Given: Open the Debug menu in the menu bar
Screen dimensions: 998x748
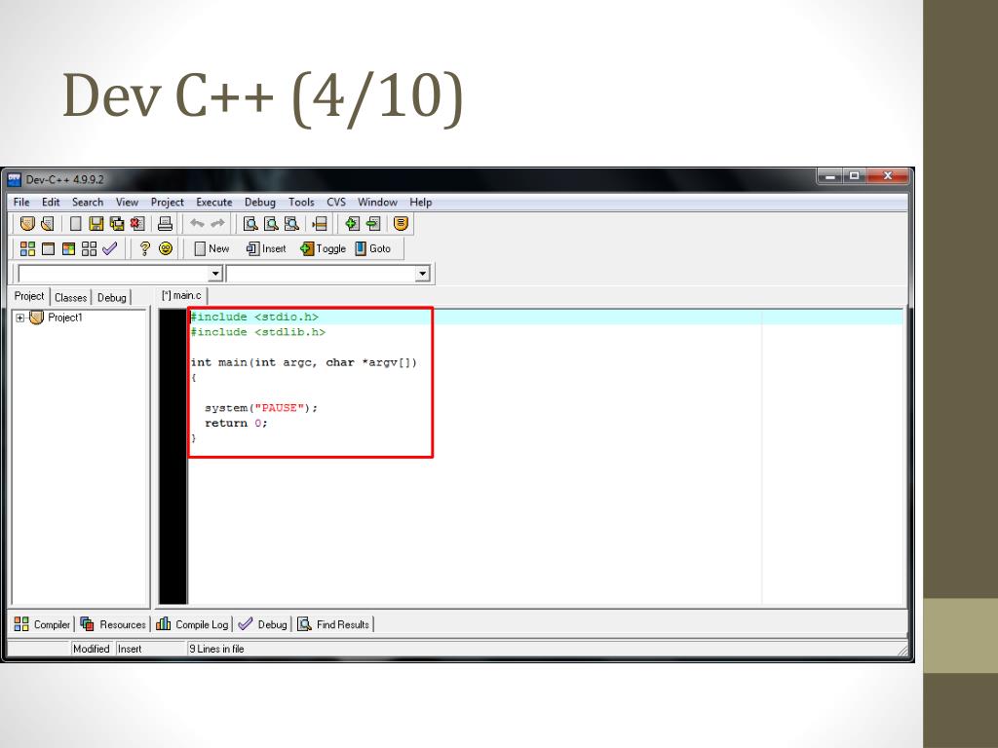Looking at the screenshot, I should click(x=259, y=203).
